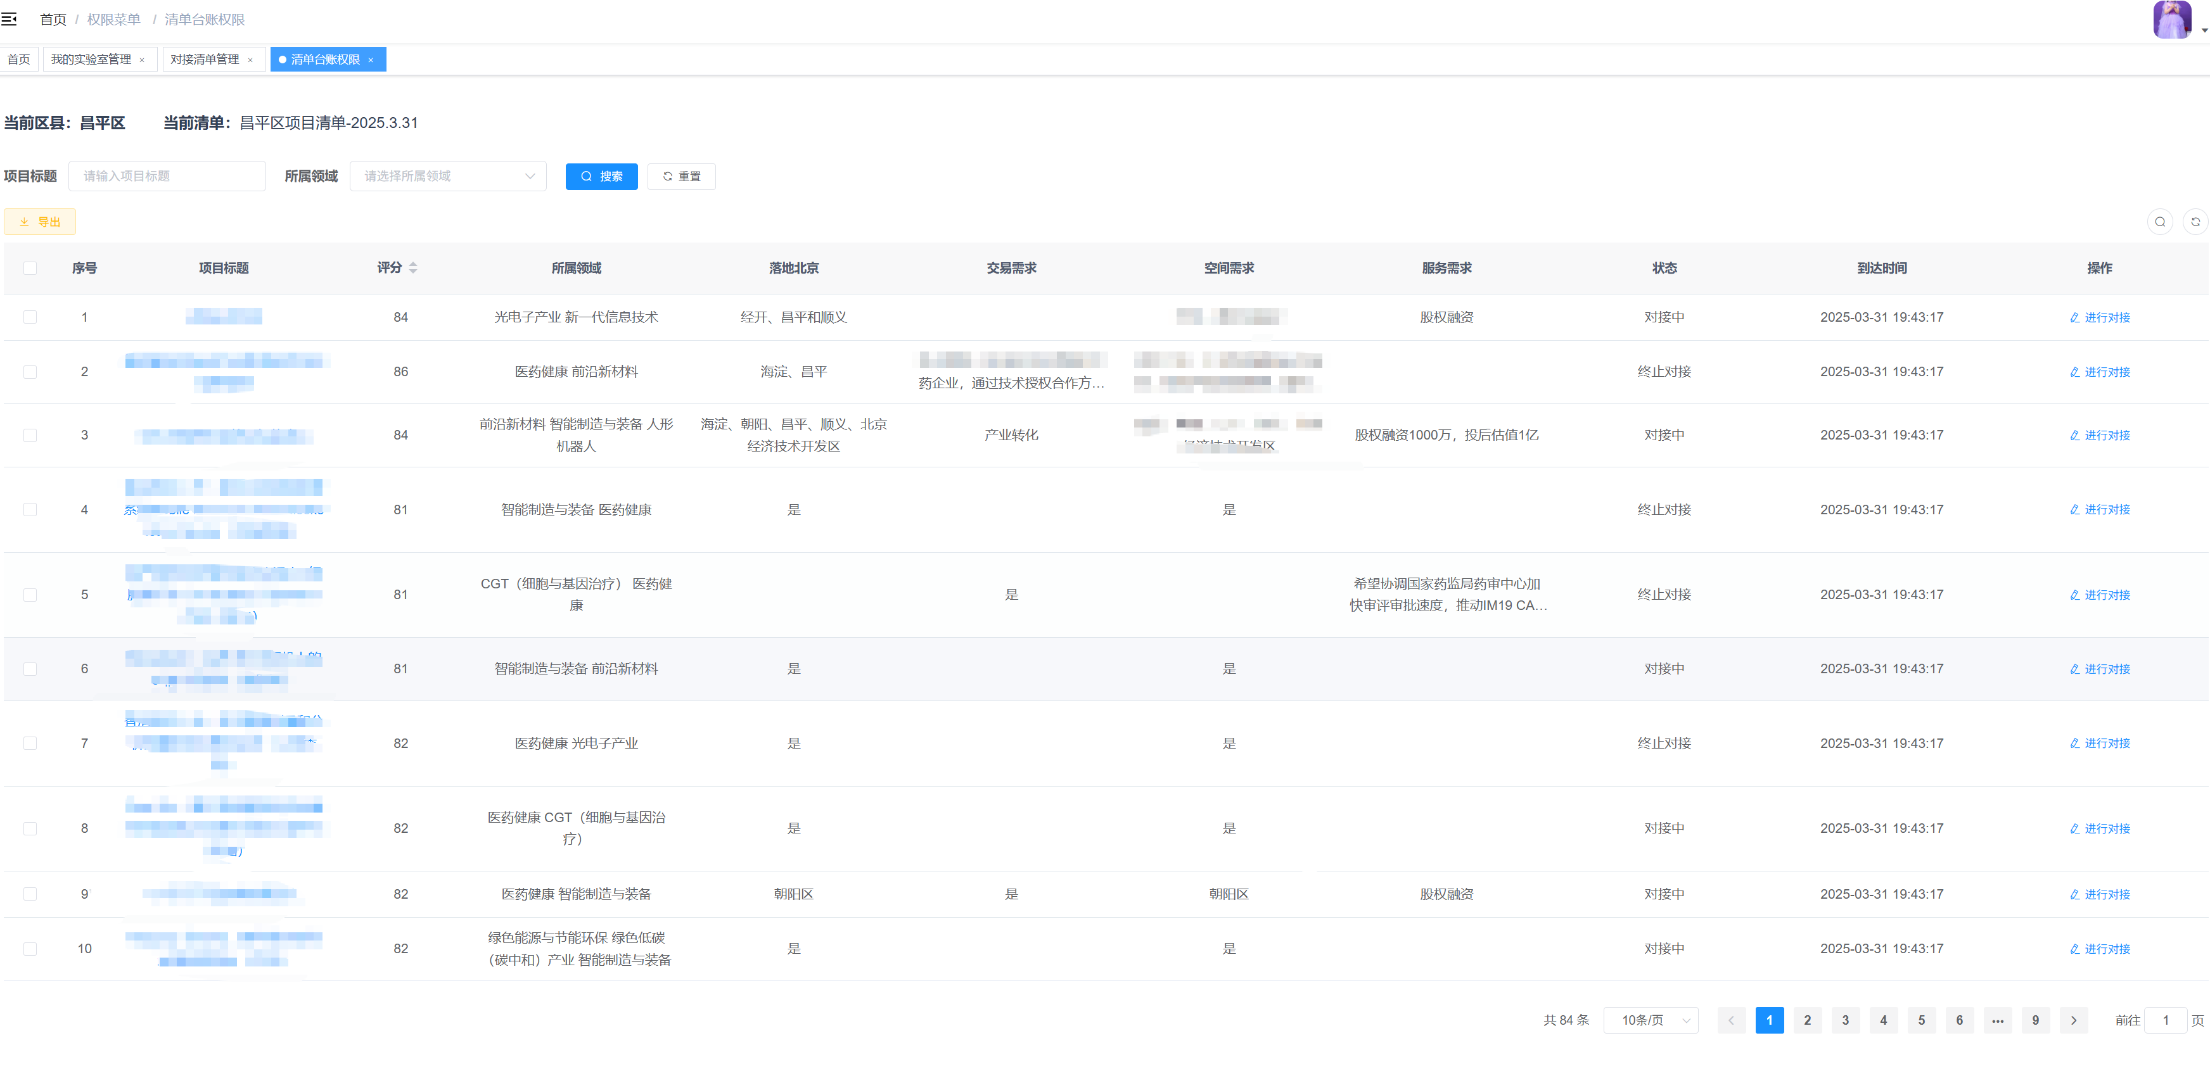
Task: Click 进行对接 link for row 3
Action: point(2099,436)
